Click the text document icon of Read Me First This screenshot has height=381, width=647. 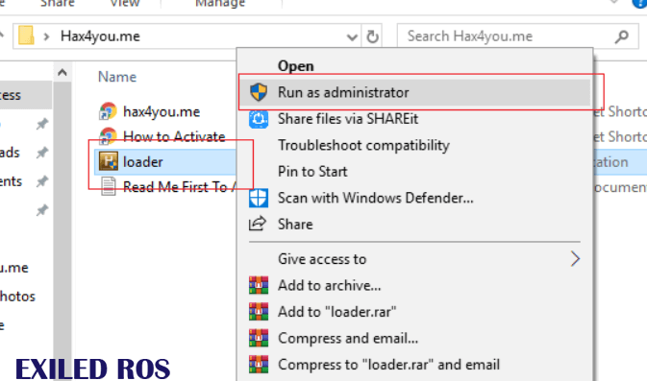tap(109, 186)
